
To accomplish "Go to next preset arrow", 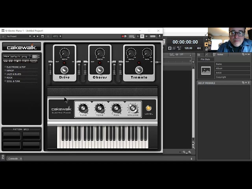I will tap(38, 36).
